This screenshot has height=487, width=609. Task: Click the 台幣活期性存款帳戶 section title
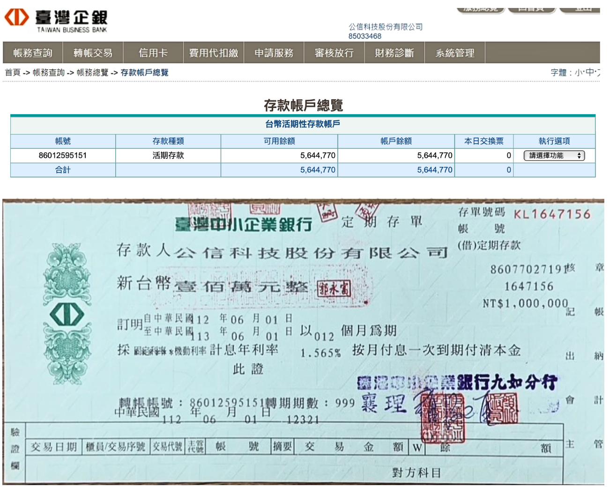click(x=303, y=124)
